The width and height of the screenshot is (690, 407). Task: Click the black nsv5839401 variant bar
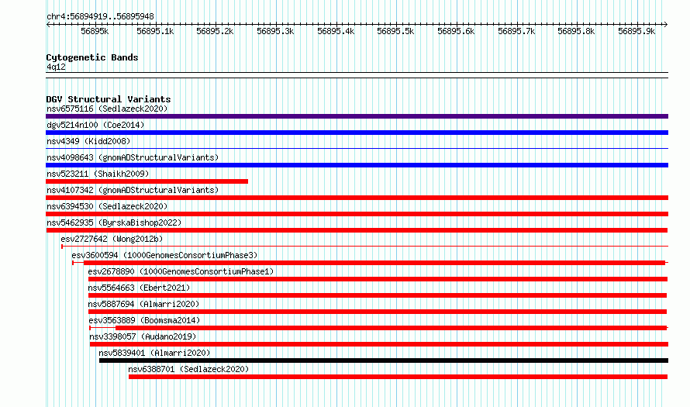tap(384, 360)
